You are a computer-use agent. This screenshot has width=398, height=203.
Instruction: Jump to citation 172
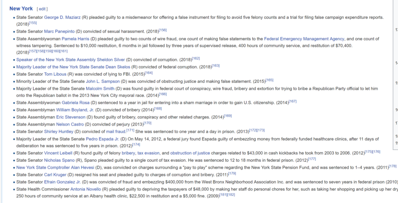click(253, 130)
